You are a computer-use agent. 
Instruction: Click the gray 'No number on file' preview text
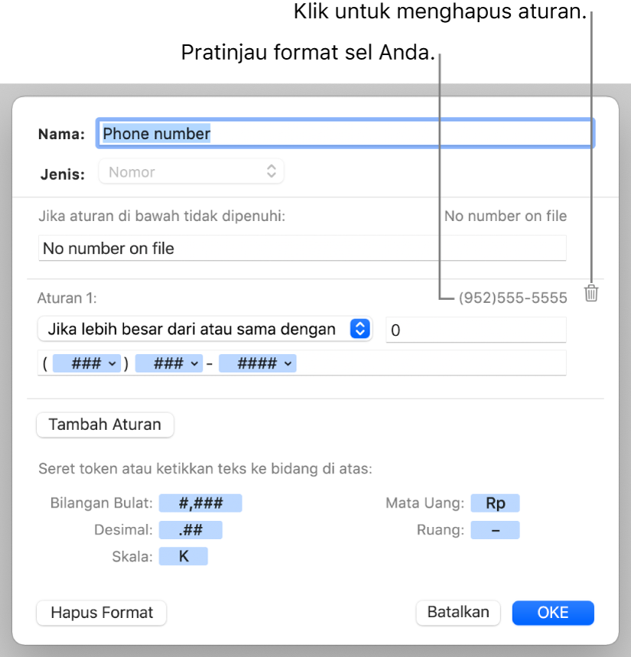(506, 216)
